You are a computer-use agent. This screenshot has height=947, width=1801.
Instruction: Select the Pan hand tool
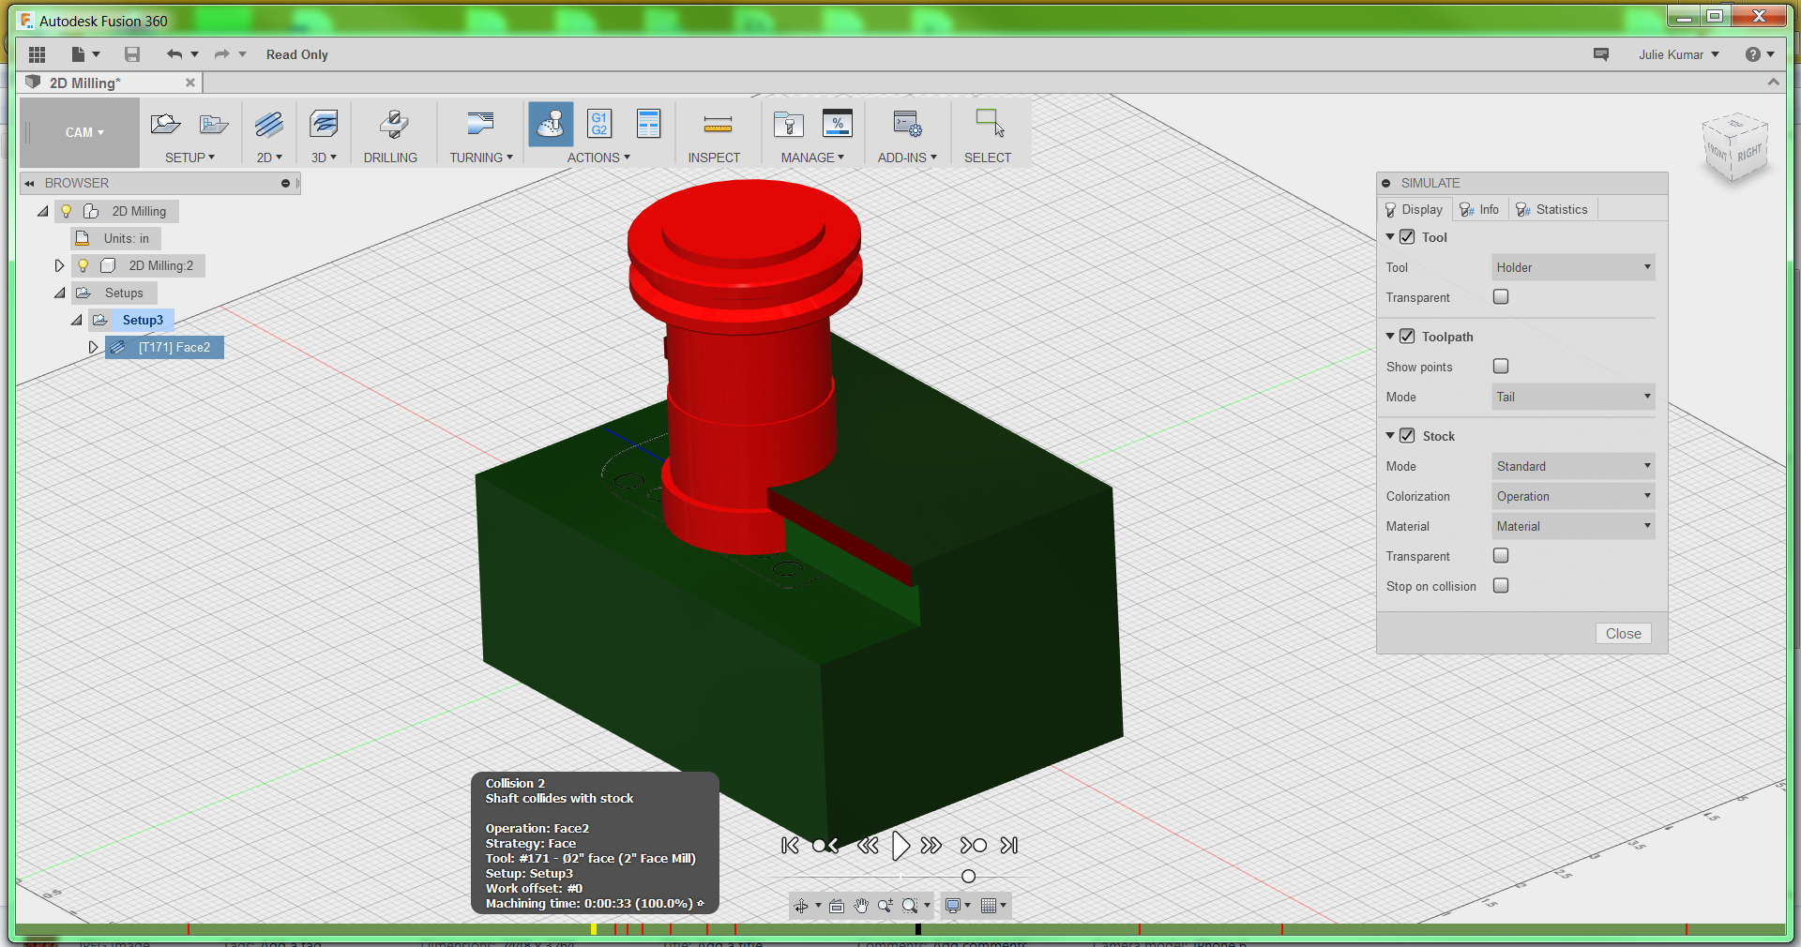[x=861, y=906]
